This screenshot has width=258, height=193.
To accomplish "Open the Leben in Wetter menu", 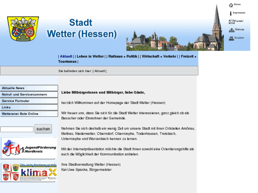I will click(90, 56).
